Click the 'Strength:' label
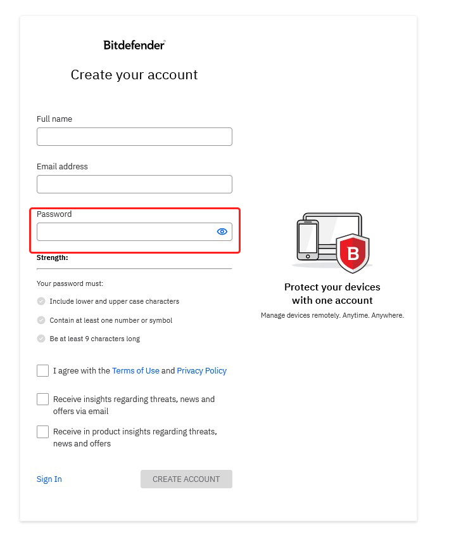 coord(52,257)
